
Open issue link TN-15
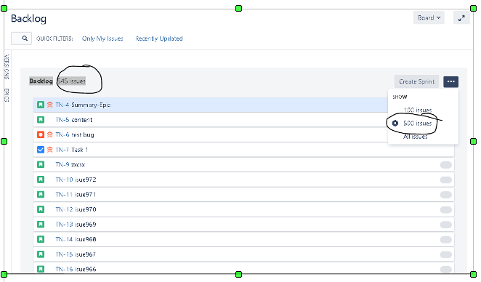64,254
